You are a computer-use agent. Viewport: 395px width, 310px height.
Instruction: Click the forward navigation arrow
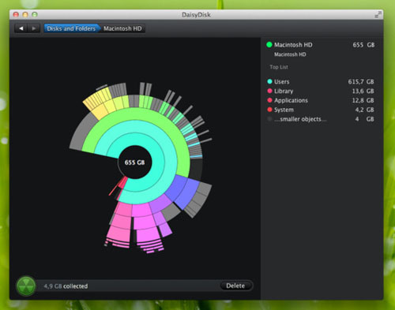(34, 28)
